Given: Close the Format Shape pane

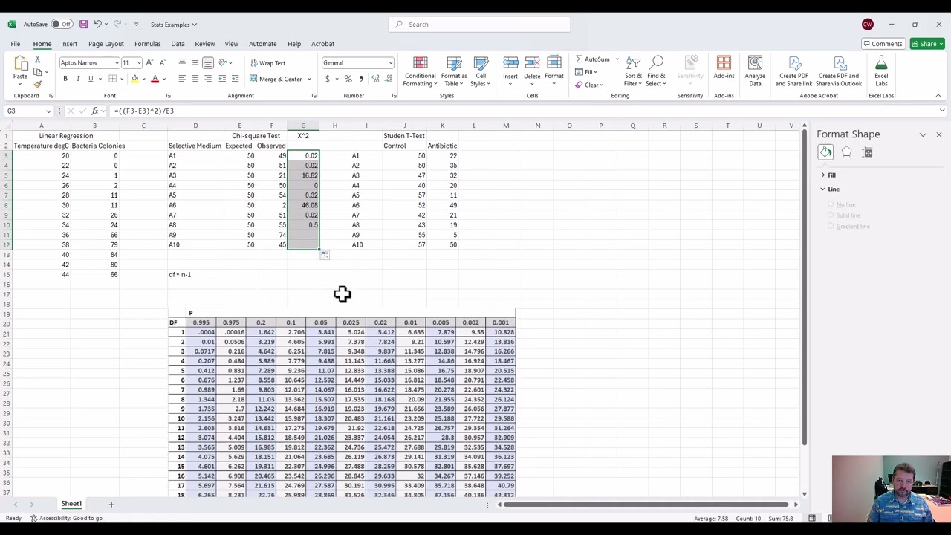Looking at the screenshot, I should (x=938, y=135).
